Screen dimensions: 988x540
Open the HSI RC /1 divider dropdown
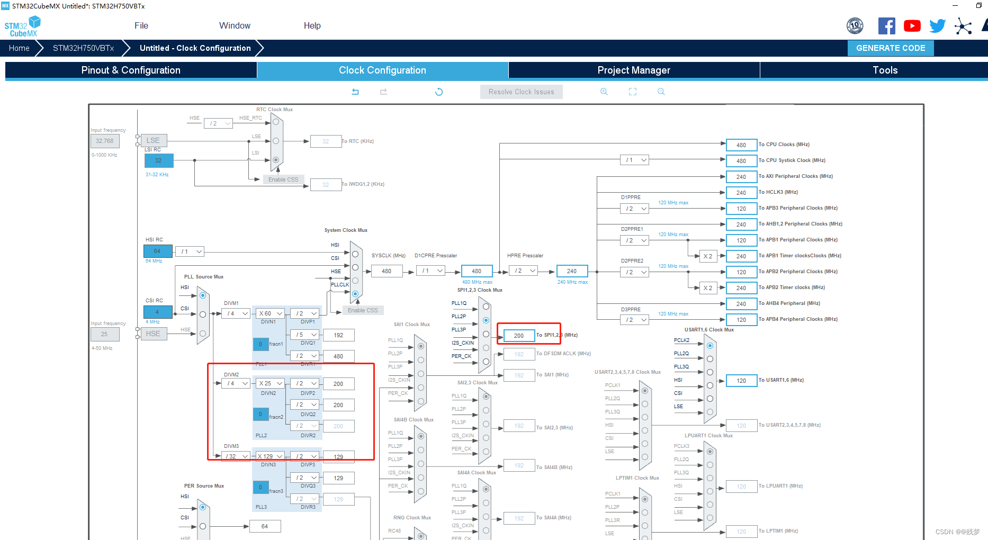(x=190, y=251)
